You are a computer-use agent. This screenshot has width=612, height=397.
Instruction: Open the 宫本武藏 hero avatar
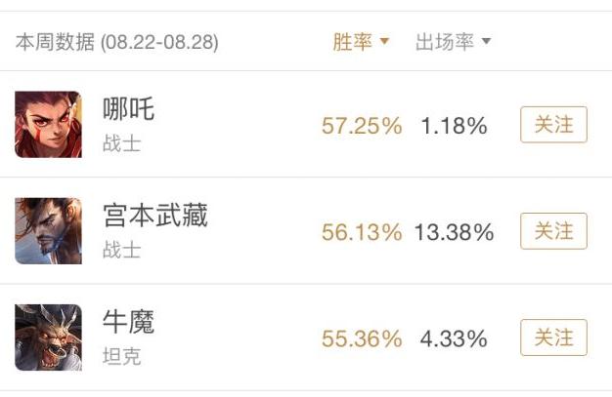coord(49,231)
